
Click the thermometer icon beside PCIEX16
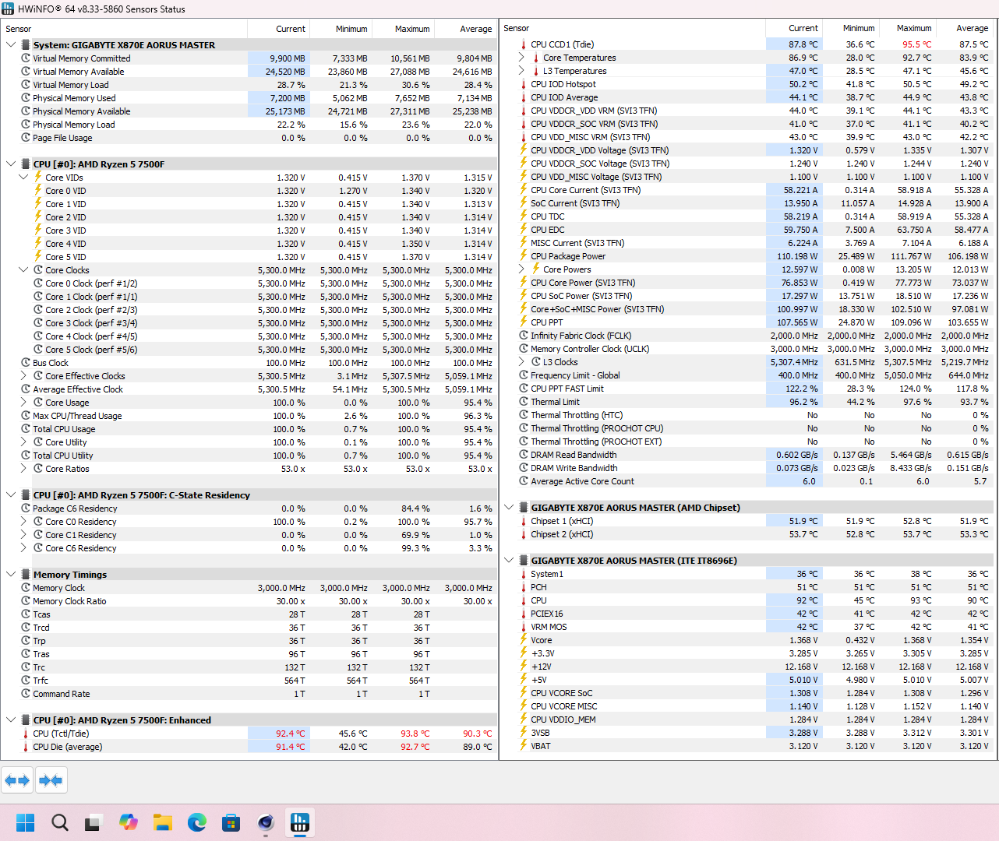click(x=524, y=614)
